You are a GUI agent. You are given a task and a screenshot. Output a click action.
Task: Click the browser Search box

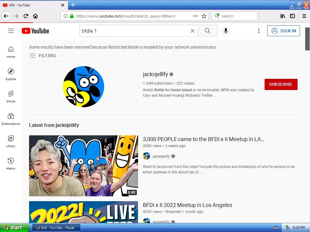pyautogui.click(x=235, y=16)
